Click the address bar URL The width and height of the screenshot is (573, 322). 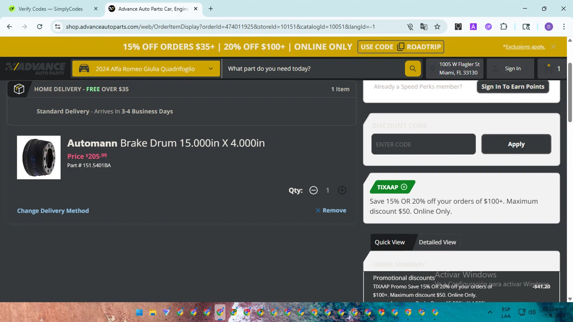[220, 27]
